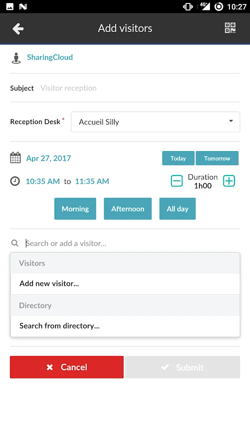Tap the search magnifier icon
The width and height of the screenshot is (250, 444).
pos(14,243)
